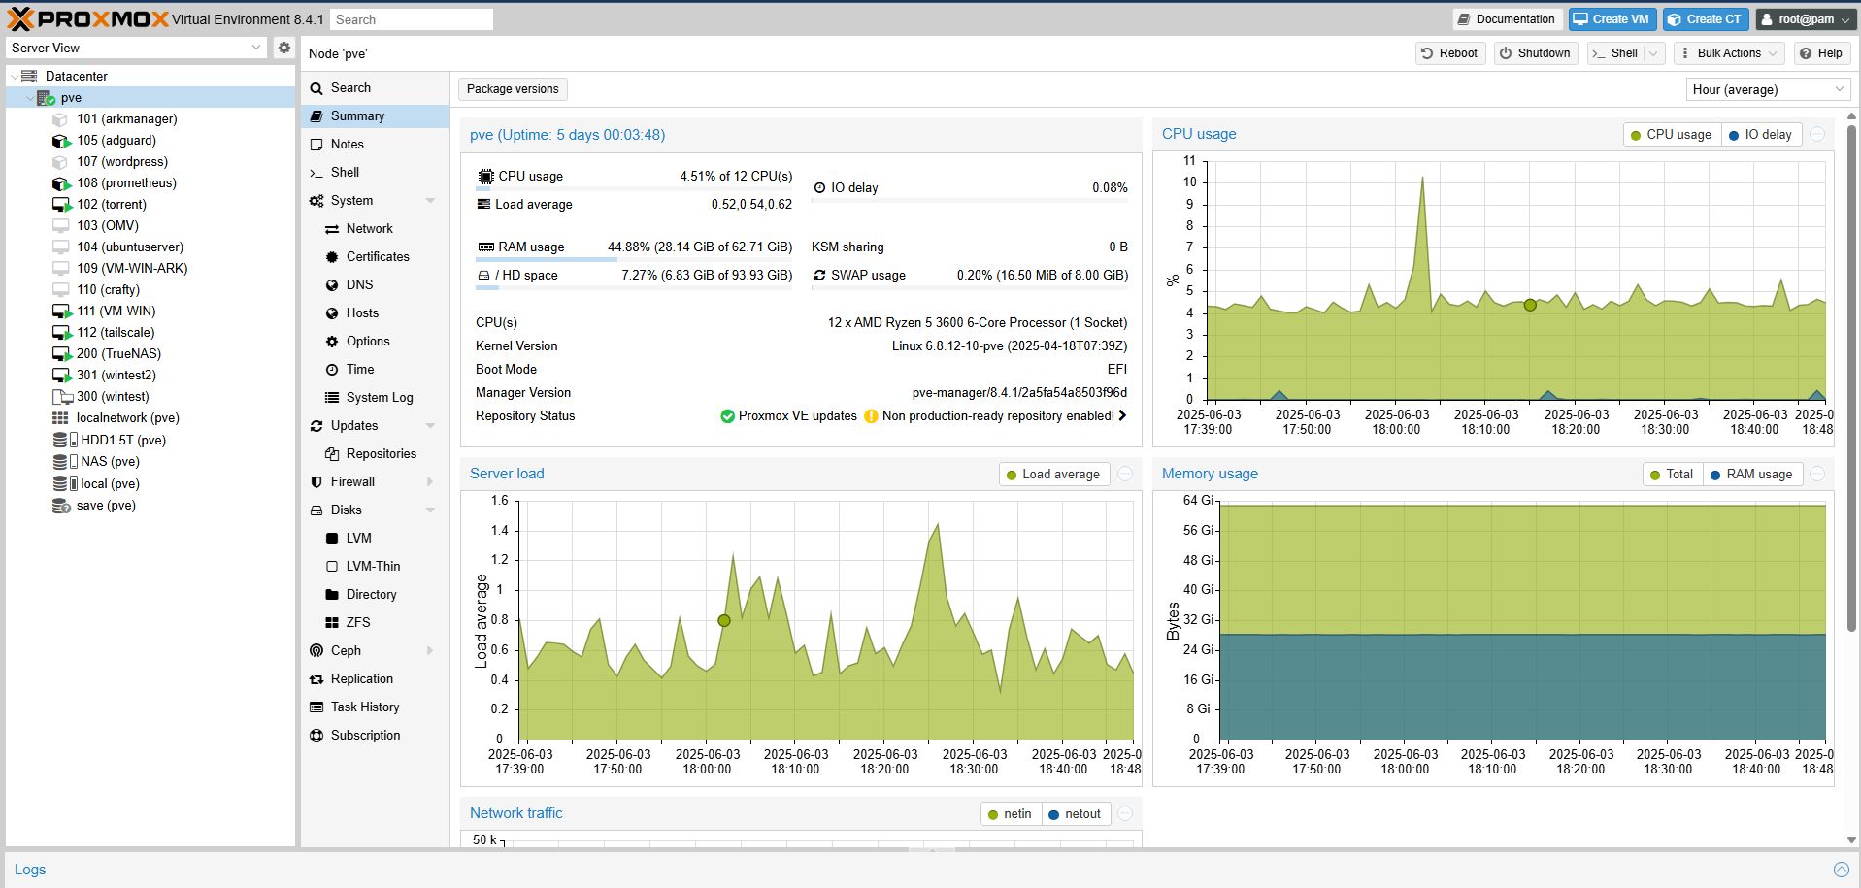Collapse the Disks menu section arrow
The image size is (1861, 888).
pos(430,510)
